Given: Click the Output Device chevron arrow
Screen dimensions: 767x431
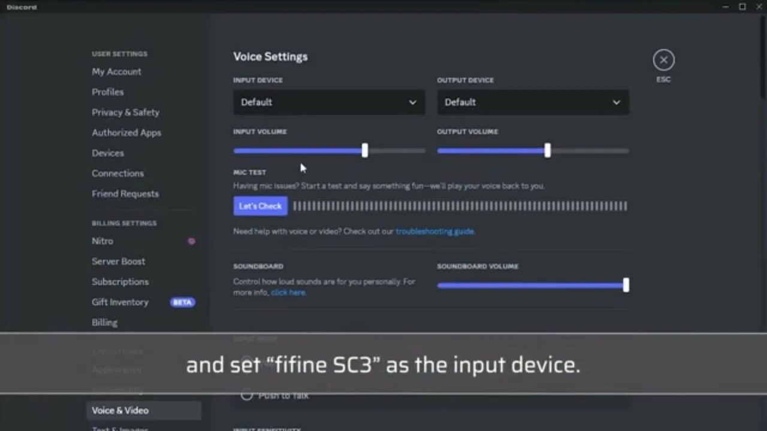Looking at the screenshot, I should (x=616, y=102).
